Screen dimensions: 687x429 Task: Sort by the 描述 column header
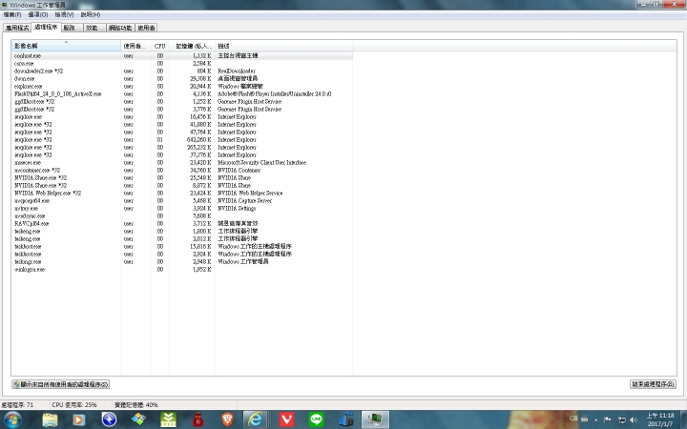click(x=284, y=46)
